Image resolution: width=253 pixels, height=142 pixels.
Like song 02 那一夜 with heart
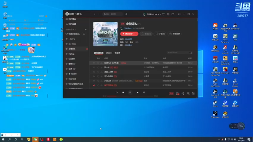click(x=98, y=68)
